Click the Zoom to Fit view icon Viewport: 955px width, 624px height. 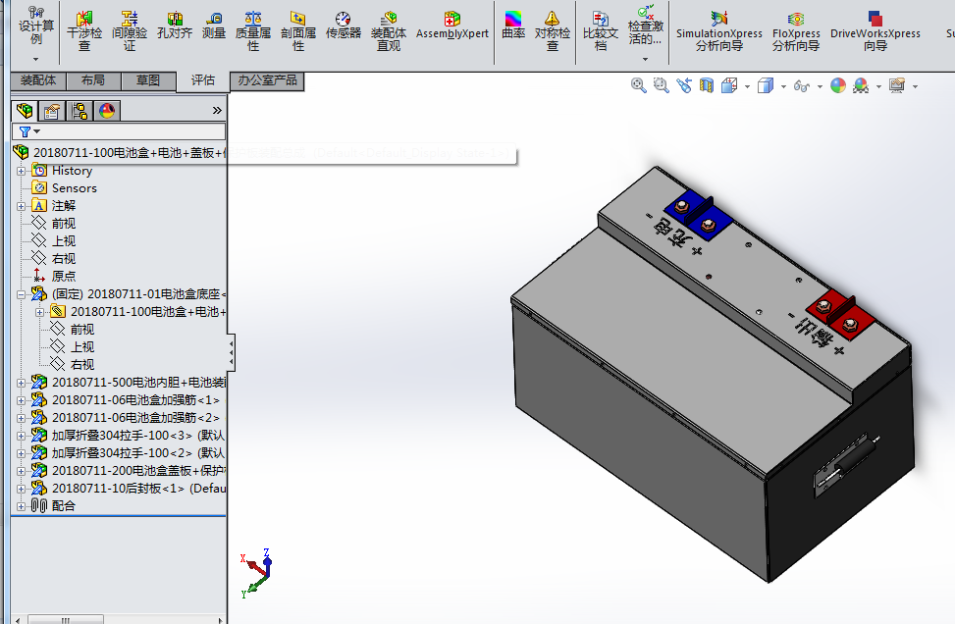pyautogui.click(x=638, y=85)
